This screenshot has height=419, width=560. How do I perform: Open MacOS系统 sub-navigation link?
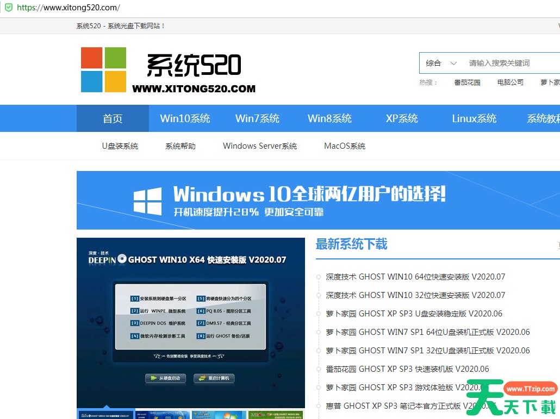tap(345, 146)
